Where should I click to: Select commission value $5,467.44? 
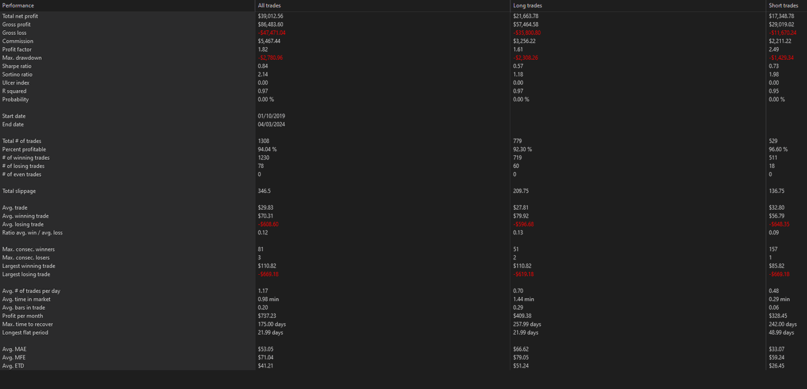pyautogui.click(x=270, y=41)
